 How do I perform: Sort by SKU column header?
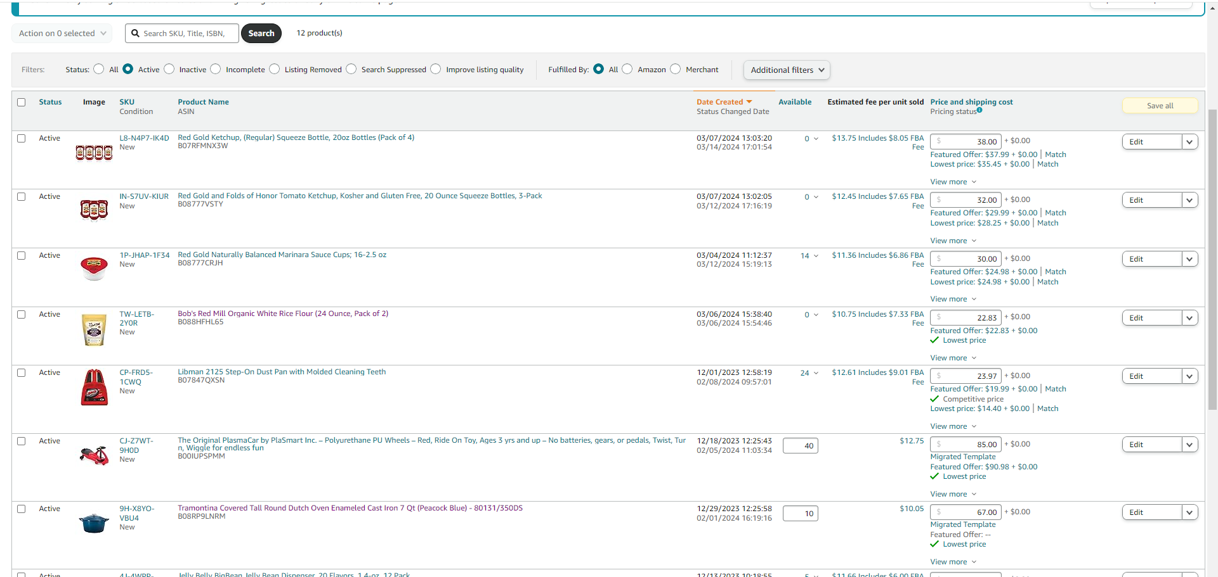tap(127, 102)
